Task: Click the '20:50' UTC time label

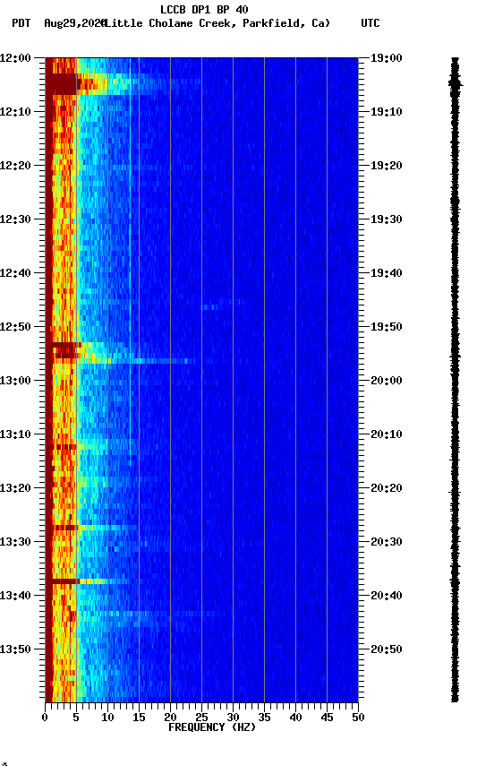Action: click(387, 649)
